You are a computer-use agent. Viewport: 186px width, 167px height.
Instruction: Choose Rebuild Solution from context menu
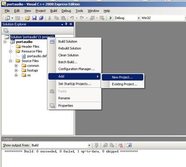[75, 48]
